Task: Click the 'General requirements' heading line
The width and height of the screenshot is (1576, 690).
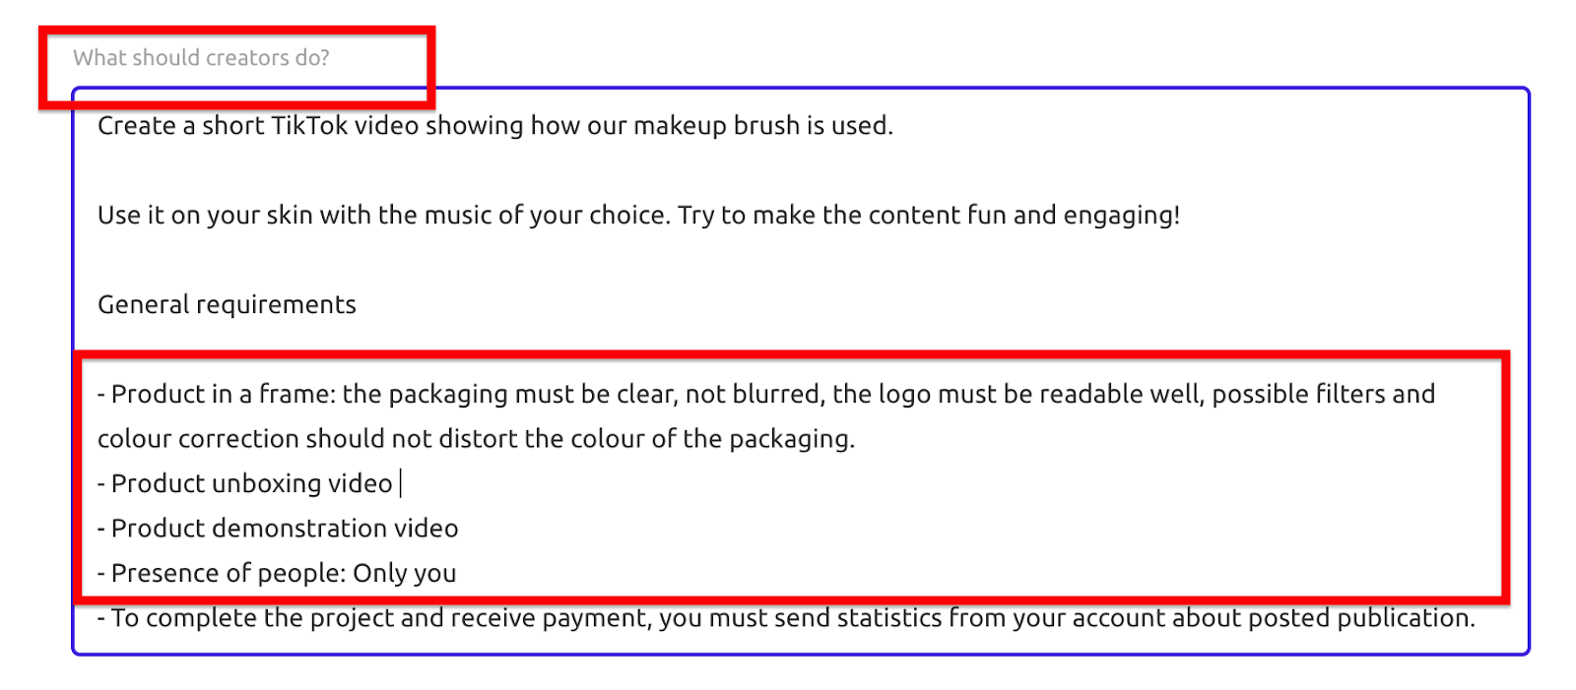Action: point(227,305)
